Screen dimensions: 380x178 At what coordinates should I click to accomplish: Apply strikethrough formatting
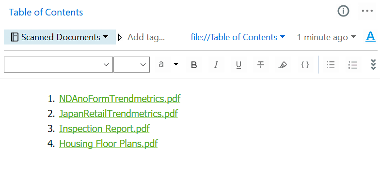261,65
